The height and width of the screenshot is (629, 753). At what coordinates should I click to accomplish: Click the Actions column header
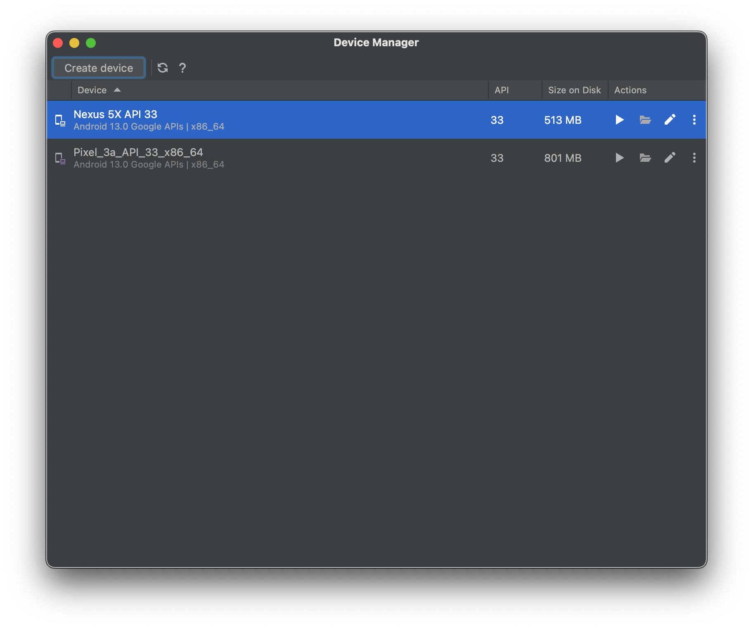click(630, 90)
